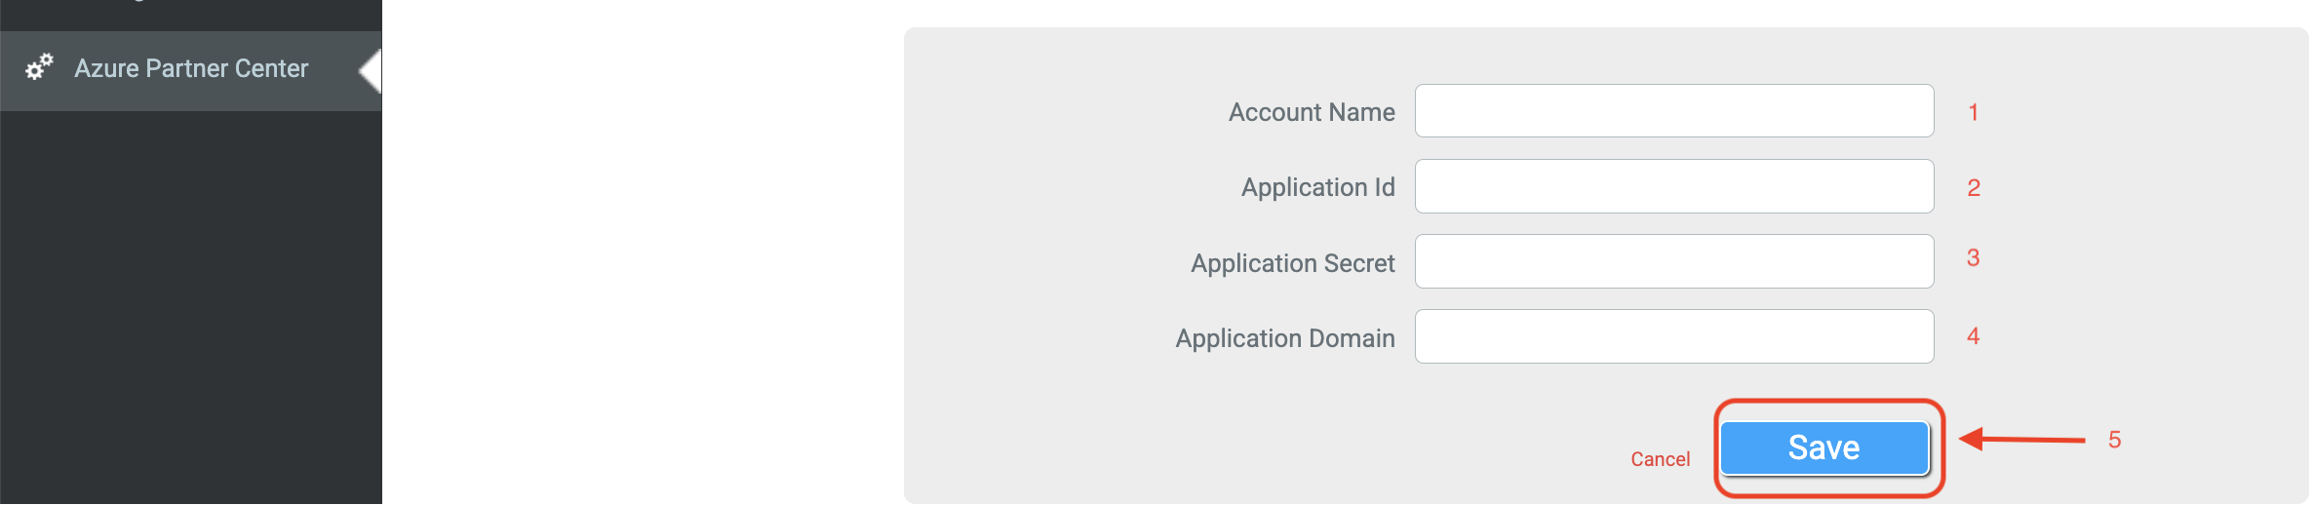2313x505 pixels.
Task: Click the Application Secret label text
Action: tap(1292, 263)
